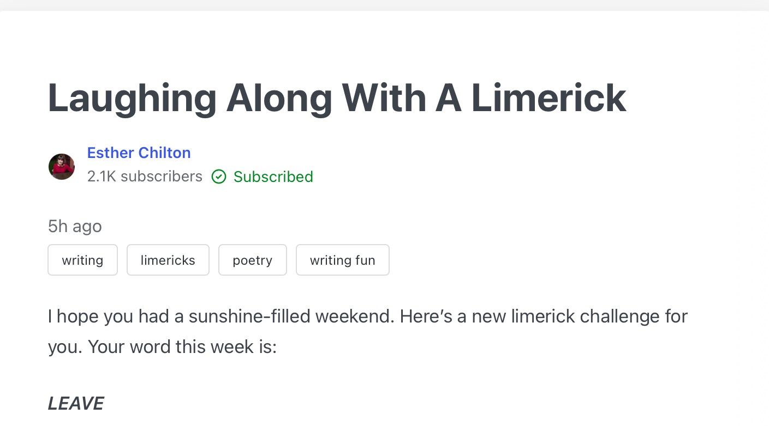Open the Esther Chilton author link

tap(139, 153)
